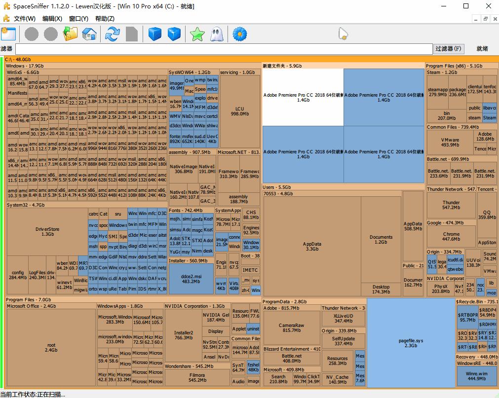Select the pagefile.sys block
This screenshot has height=398, width=499.
(x=411, y=343)
